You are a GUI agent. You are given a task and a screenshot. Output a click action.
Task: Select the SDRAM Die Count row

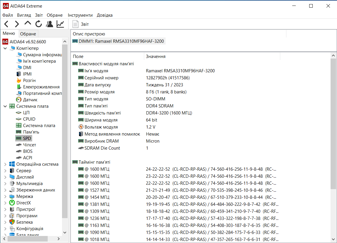click(176, 148)
